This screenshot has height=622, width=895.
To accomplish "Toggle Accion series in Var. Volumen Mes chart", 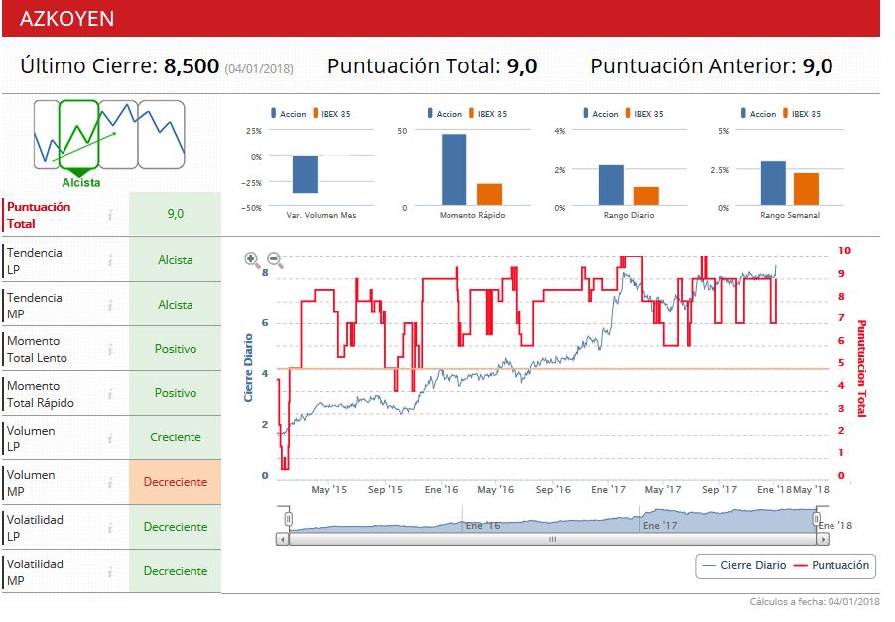I will pos(289,114).
